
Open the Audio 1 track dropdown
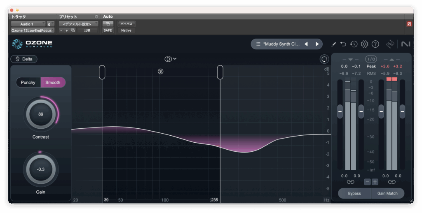coord(28,24)
